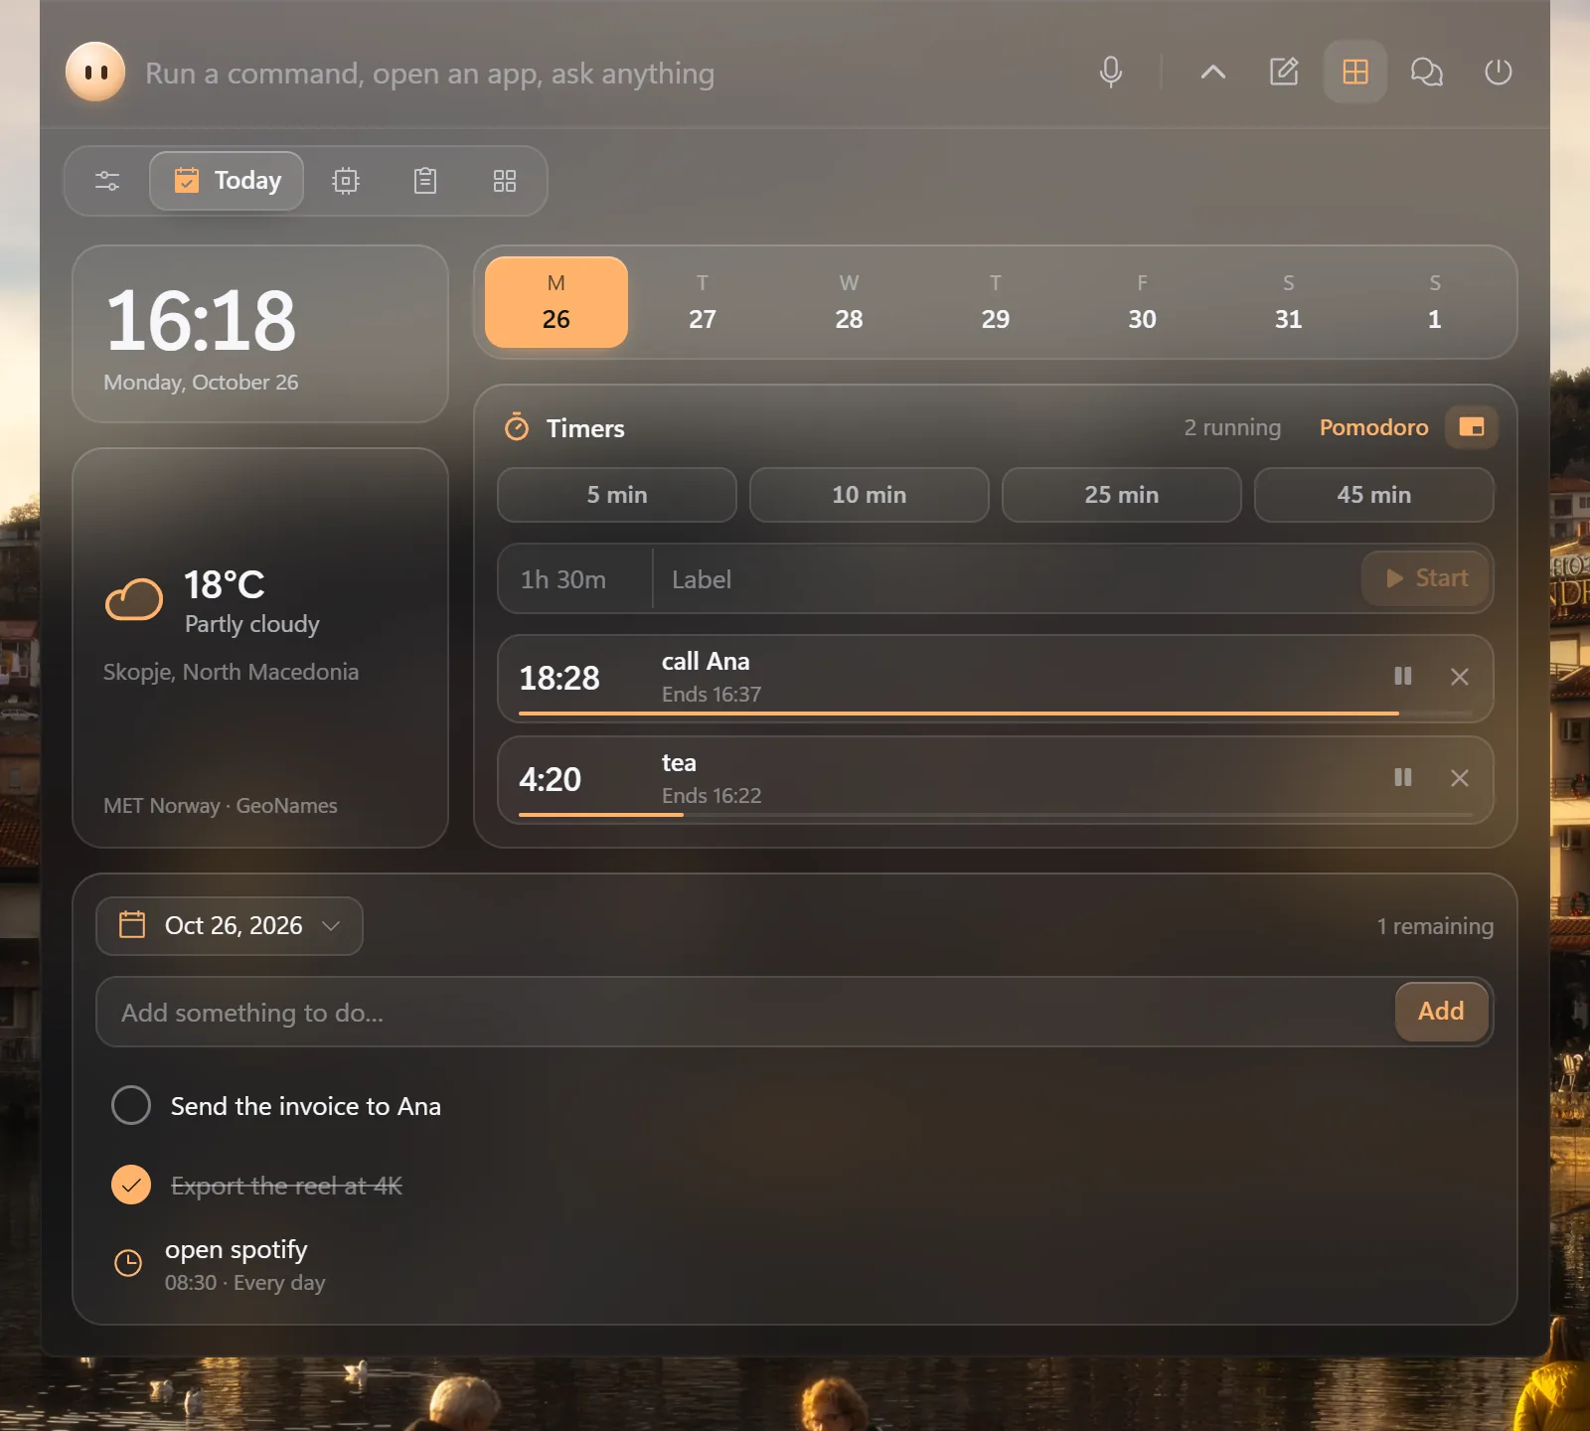Switch to the processor chip tab

(x=346, y=181)
